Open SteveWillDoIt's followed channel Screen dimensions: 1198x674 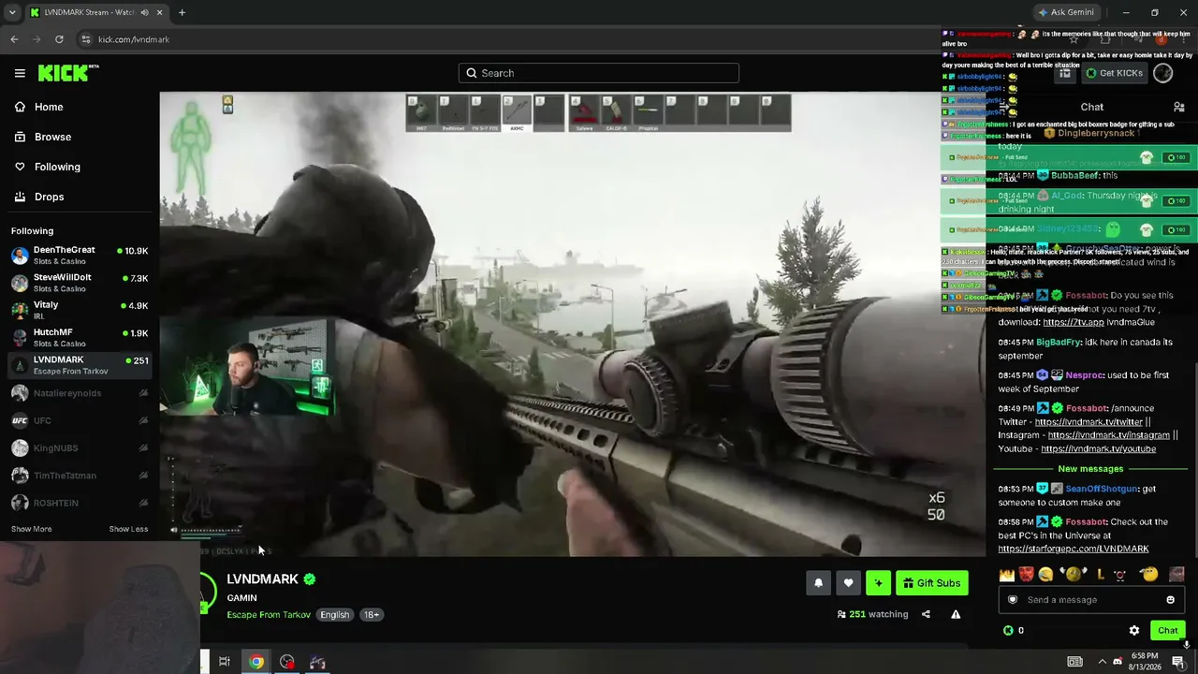point(80,283)
